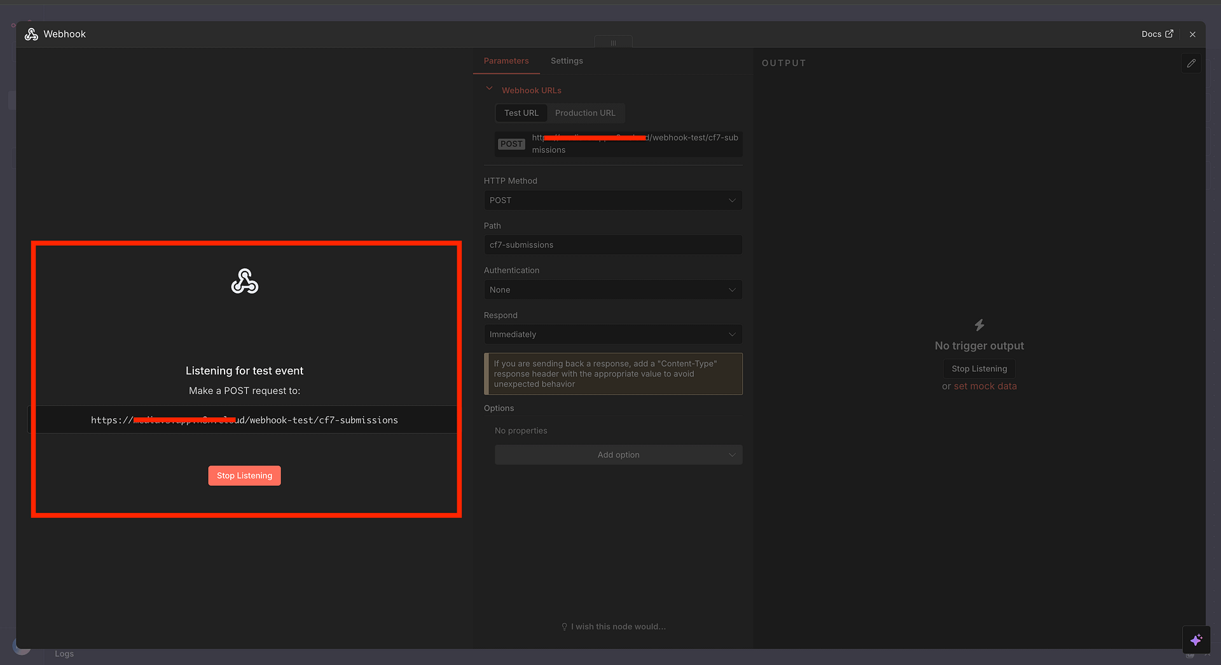
Task: Open the Respond dropdown
Action: (613, 334)
